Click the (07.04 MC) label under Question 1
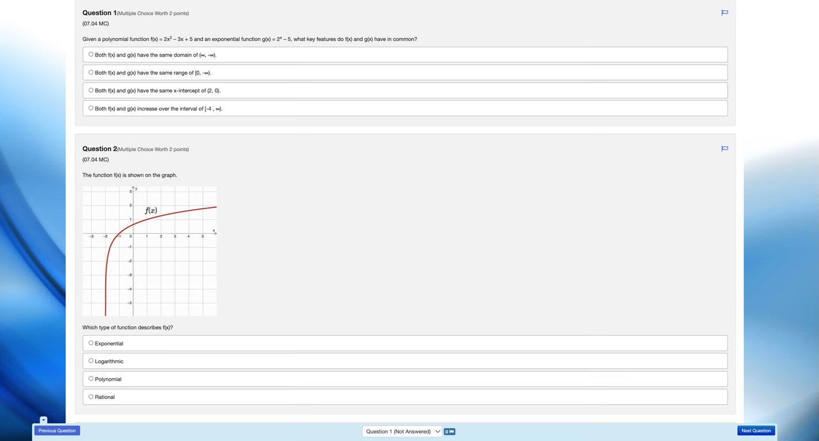Viewport: 819px width, 441px height. tap(95, 24)
